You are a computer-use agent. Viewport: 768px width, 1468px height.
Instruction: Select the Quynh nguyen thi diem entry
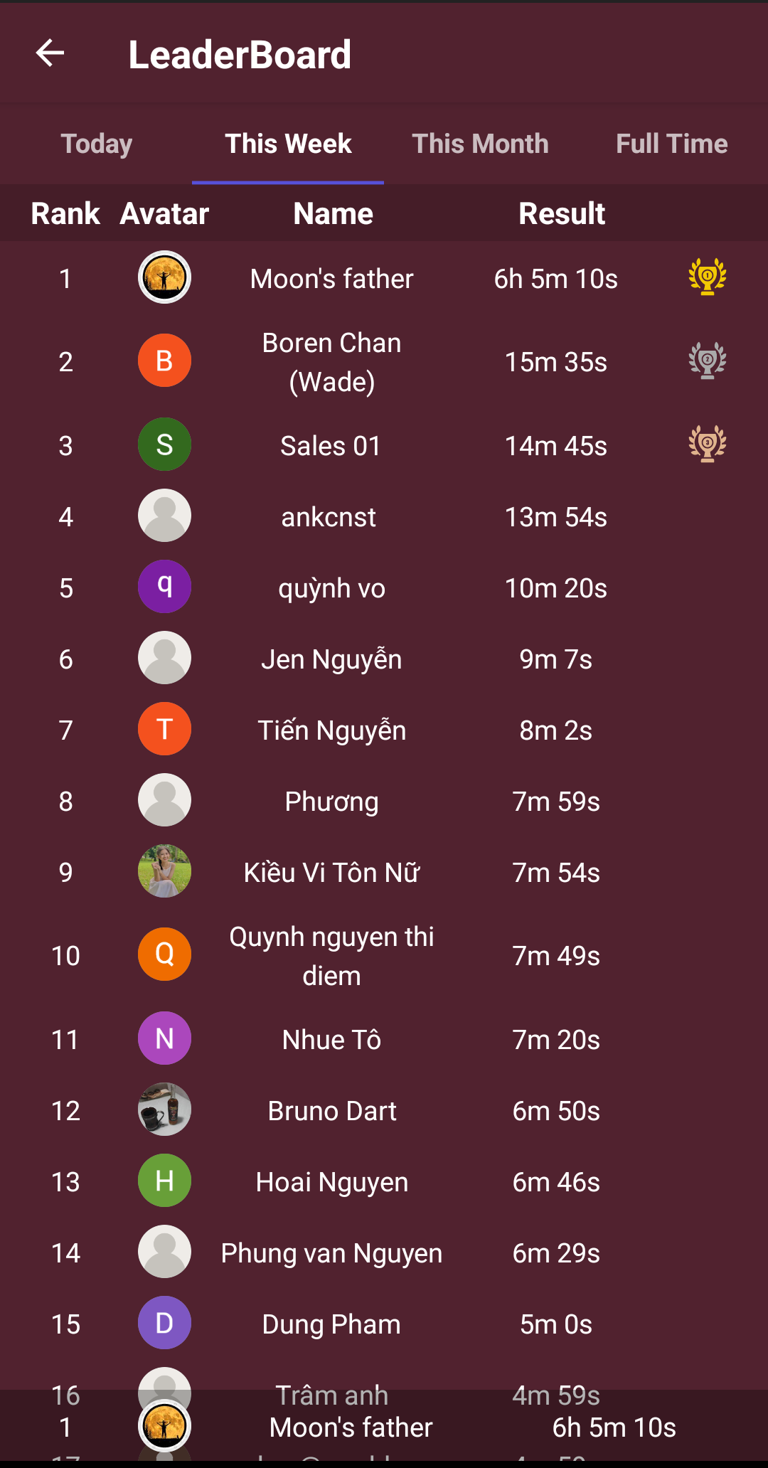(x=384, y=955)
